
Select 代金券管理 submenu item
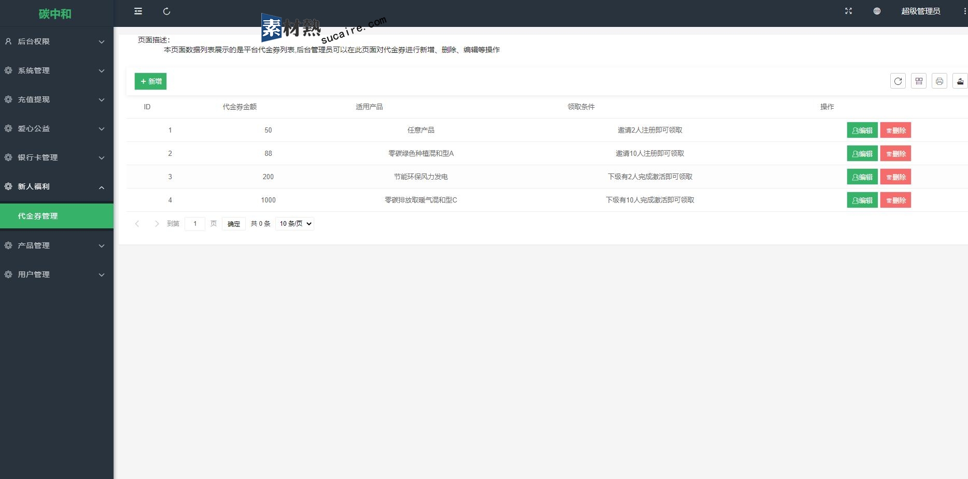click(x=57, y=216)
